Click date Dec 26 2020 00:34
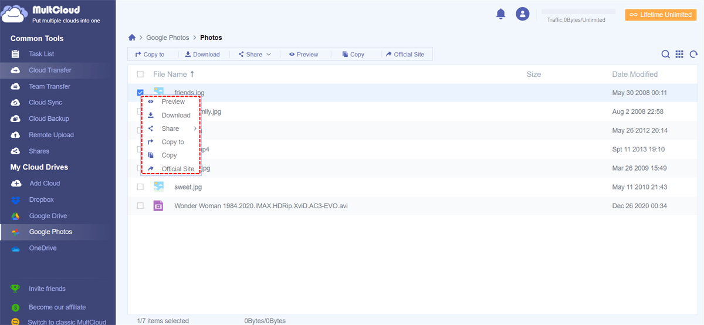Viewport: 704px width, 325px height. pyautogui.click(x=639, y=206)
